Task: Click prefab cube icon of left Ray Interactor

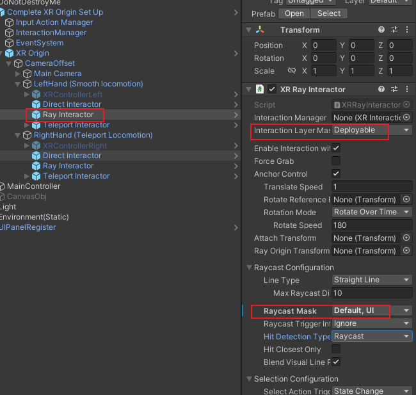Action: [x=36, y=115]
